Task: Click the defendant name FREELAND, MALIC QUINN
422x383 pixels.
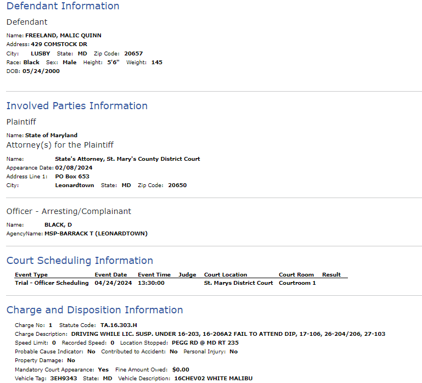Action: point(63,36)
